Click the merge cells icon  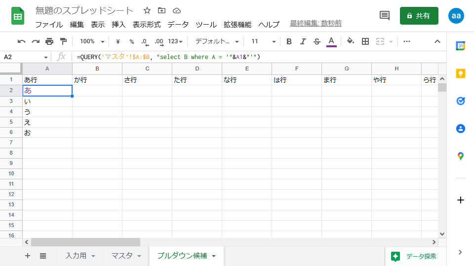pos(380,41)
